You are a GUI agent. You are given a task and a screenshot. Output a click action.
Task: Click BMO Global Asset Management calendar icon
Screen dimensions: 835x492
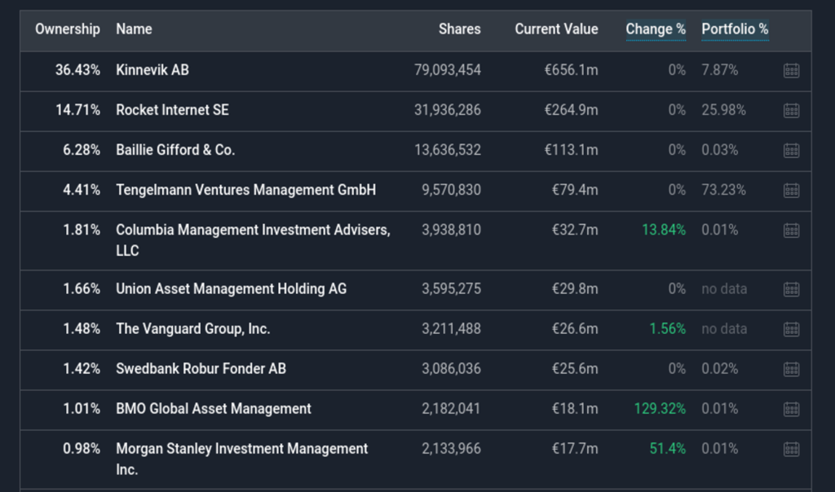point(791,409)
